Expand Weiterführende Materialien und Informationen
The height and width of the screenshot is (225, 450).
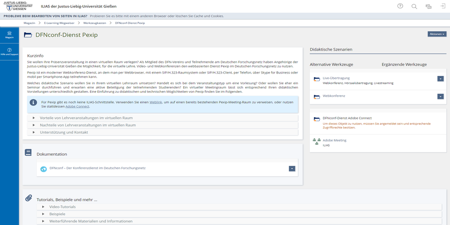(x=240, y=221)
